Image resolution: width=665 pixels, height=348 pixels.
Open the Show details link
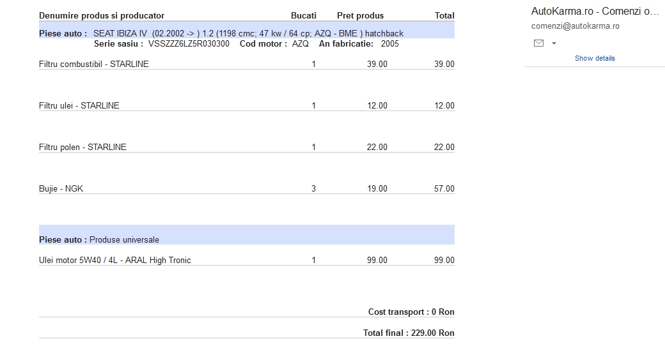coord(595,58)
